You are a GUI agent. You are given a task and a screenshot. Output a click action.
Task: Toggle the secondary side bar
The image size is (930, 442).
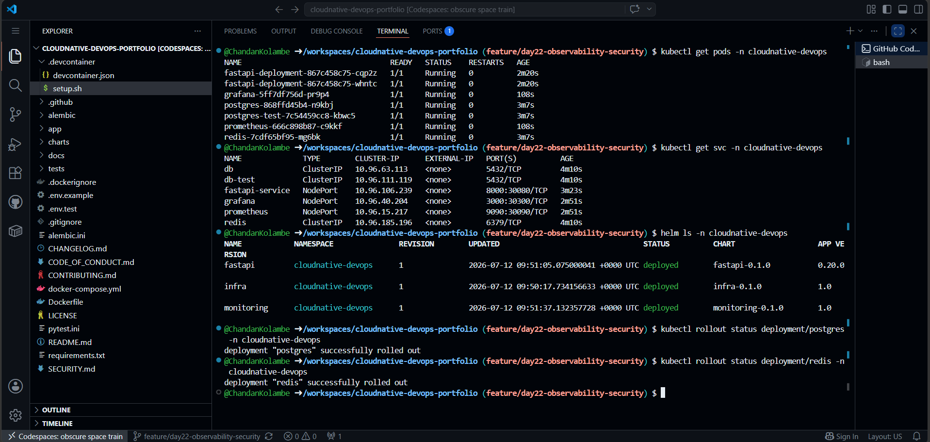918,9
